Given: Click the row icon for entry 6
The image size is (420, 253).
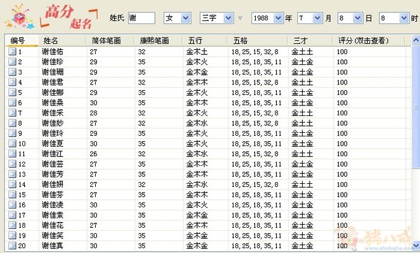Looking at the screenshot, I should coord(12,102).
